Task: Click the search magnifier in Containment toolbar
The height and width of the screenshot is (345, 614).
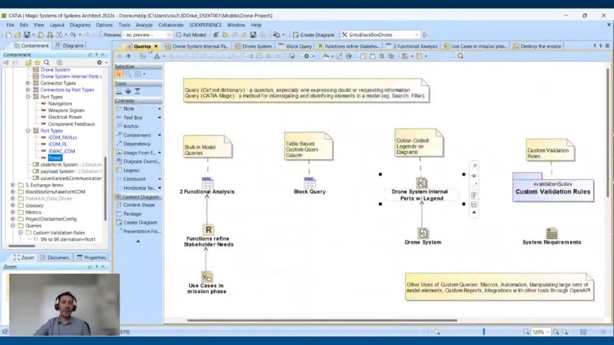Action: point(47,62)
